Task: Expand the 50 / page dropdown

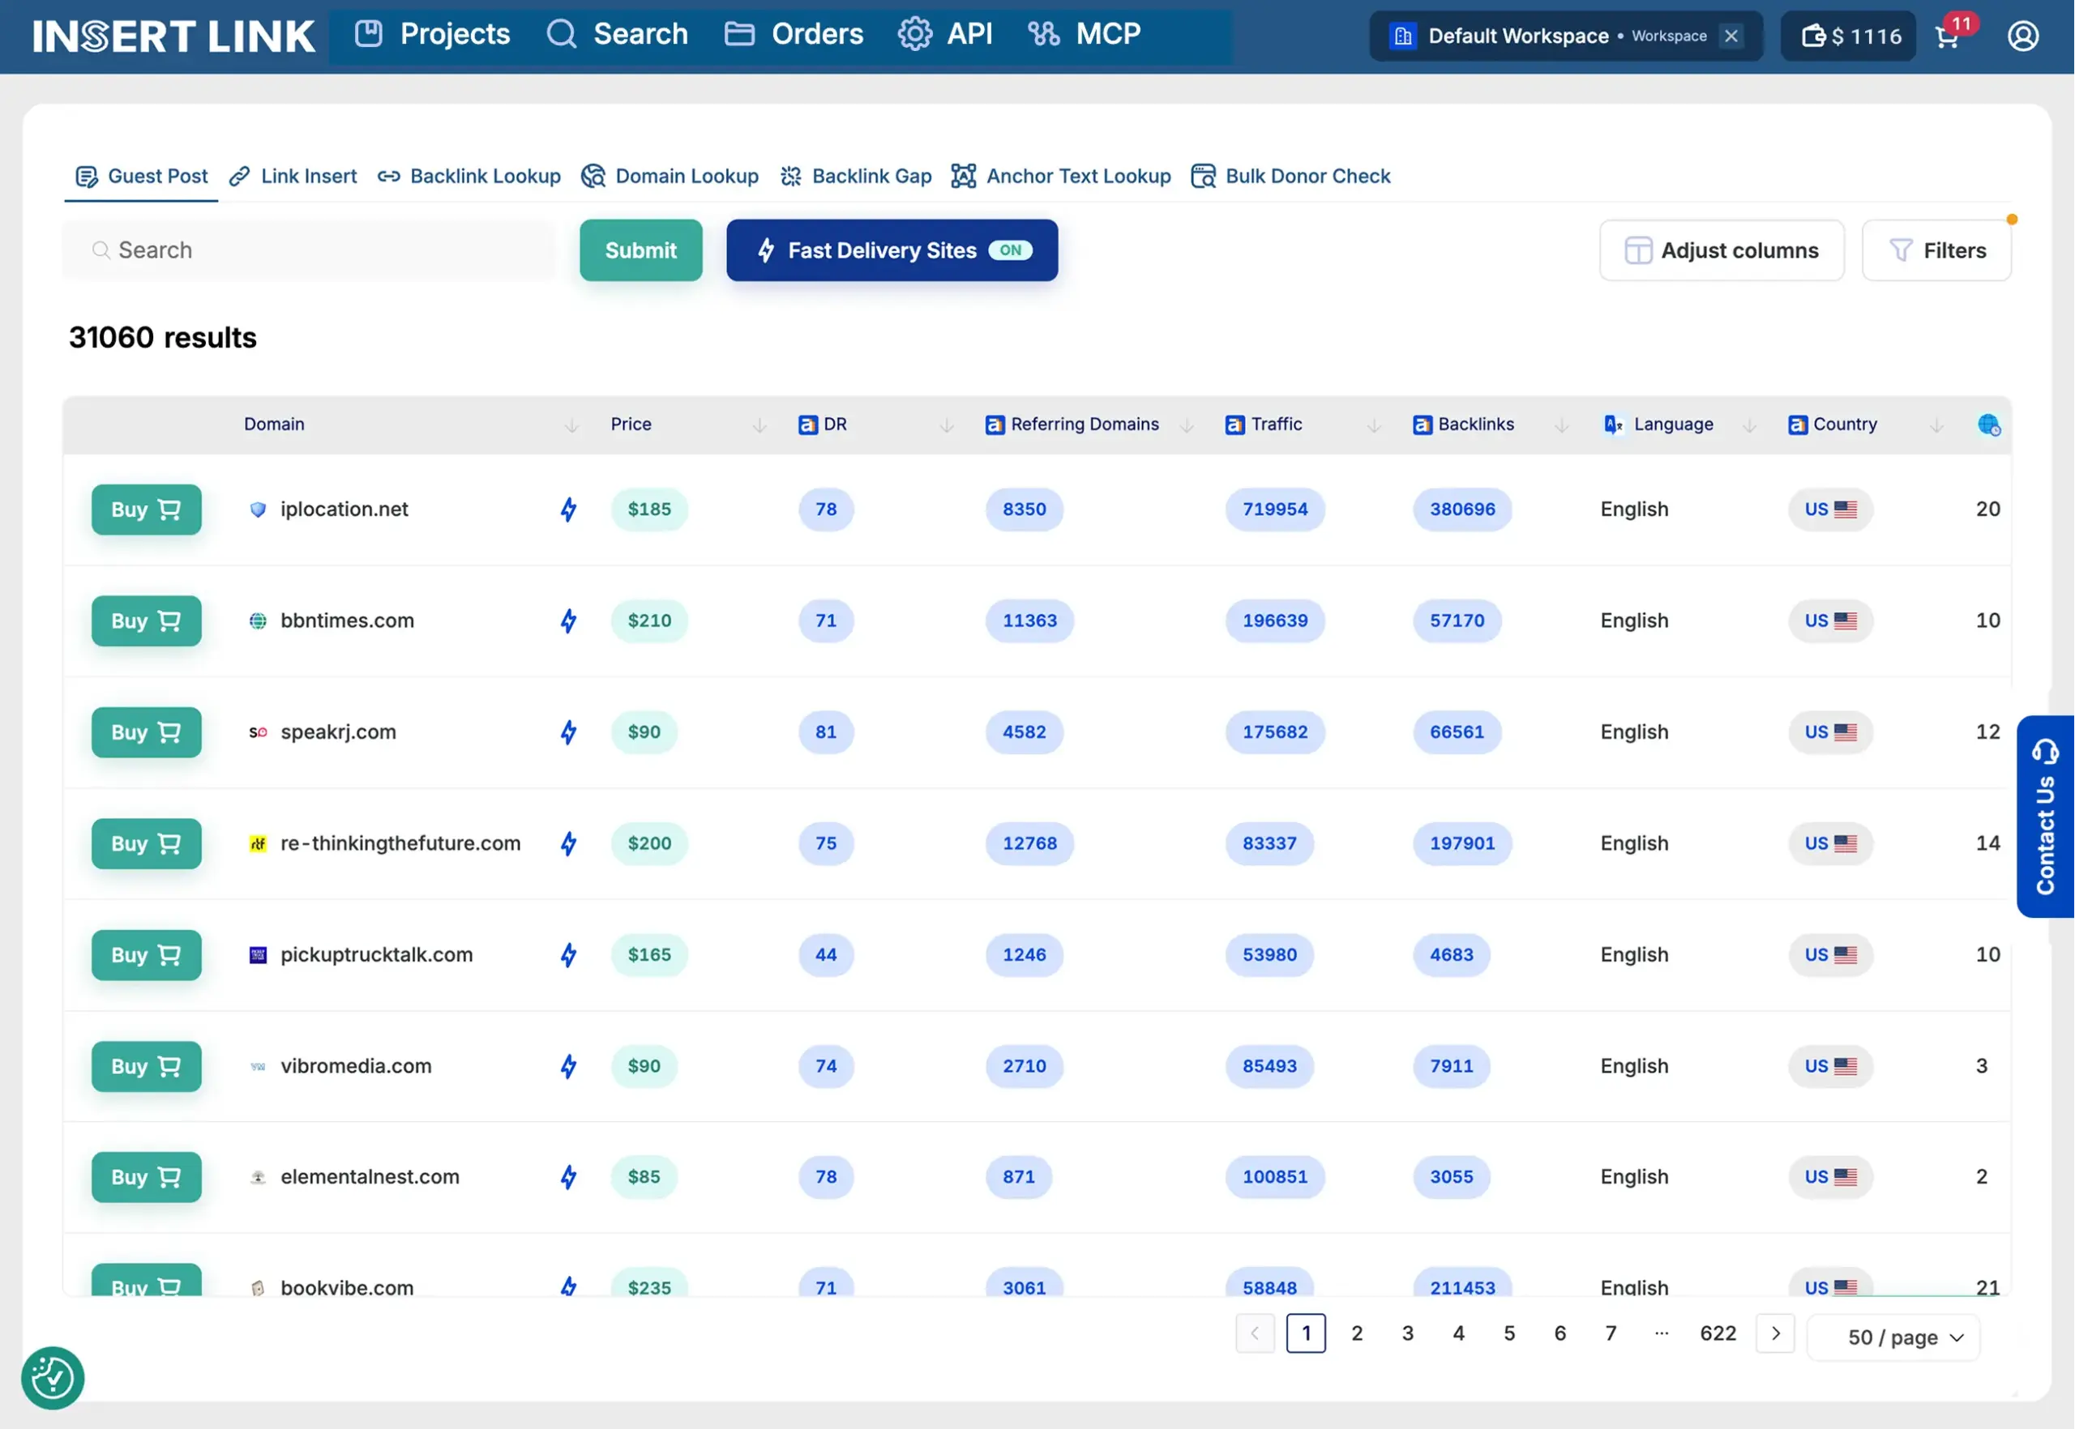Action: [1894, 1337]
